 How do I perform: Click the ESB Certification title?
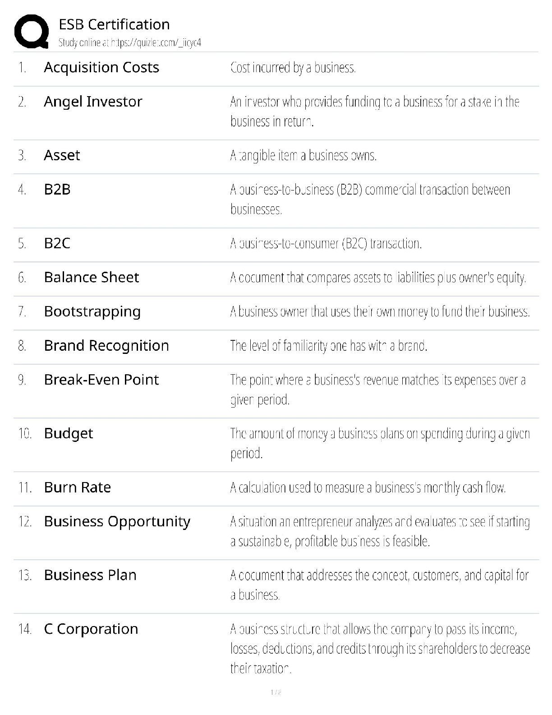click(x=114, y=24)
